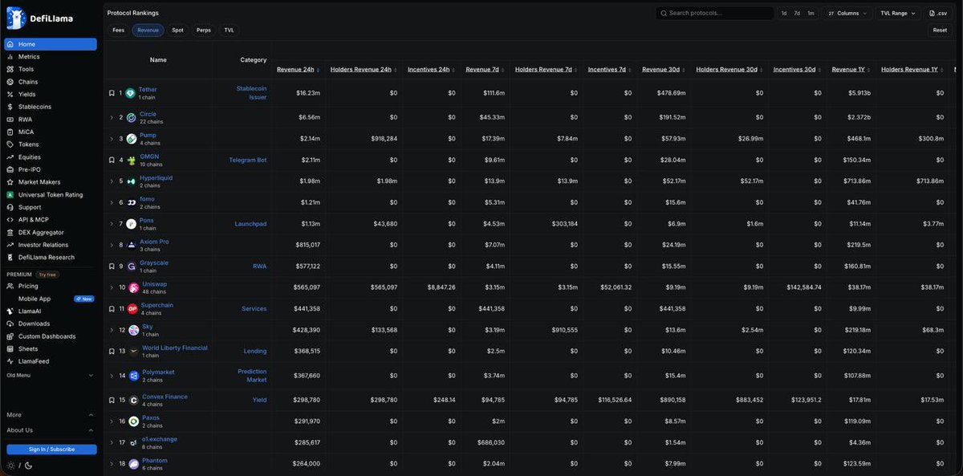This screenshot has height=476, width=963.
Task: Click the RWA icon in sidebar
Action: pyautogui.click(x=10, y=120)
